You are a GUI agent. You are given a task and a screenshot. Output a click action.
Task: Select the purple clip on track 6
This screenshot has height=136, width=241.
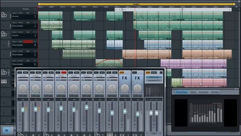[x=194, y=64]
